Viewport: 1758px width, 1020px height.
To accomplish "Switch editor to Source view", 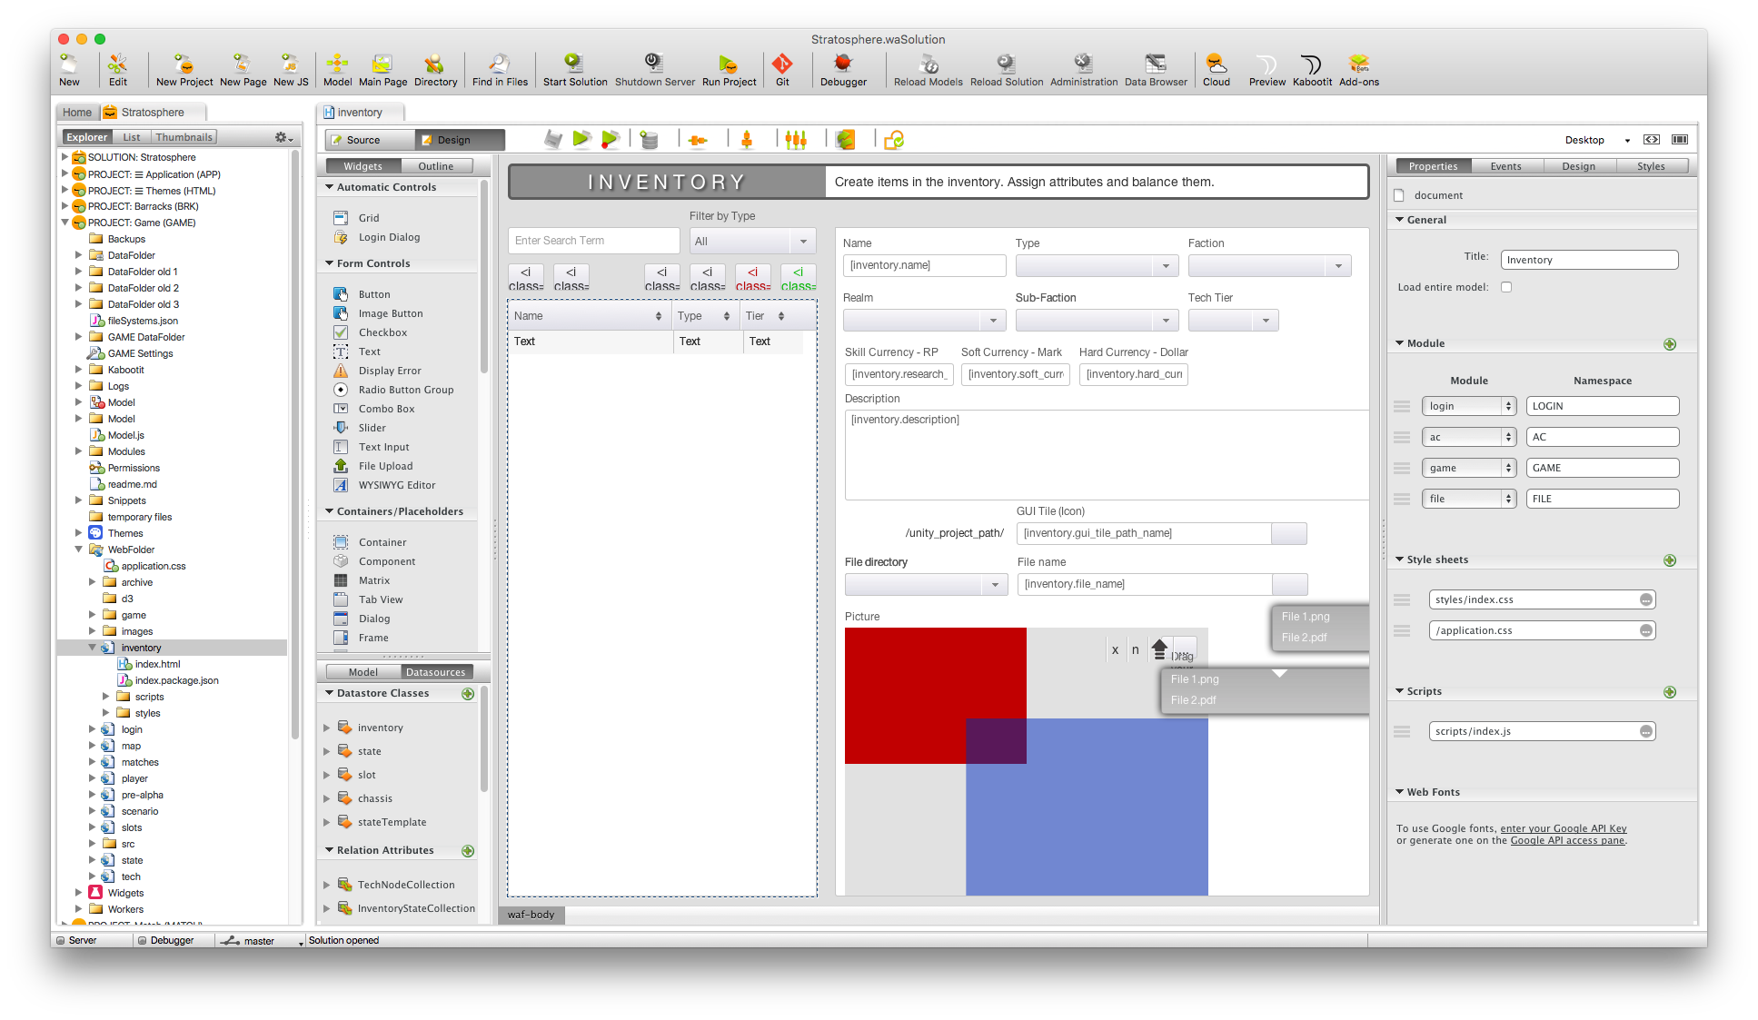I will coord(364,140).
